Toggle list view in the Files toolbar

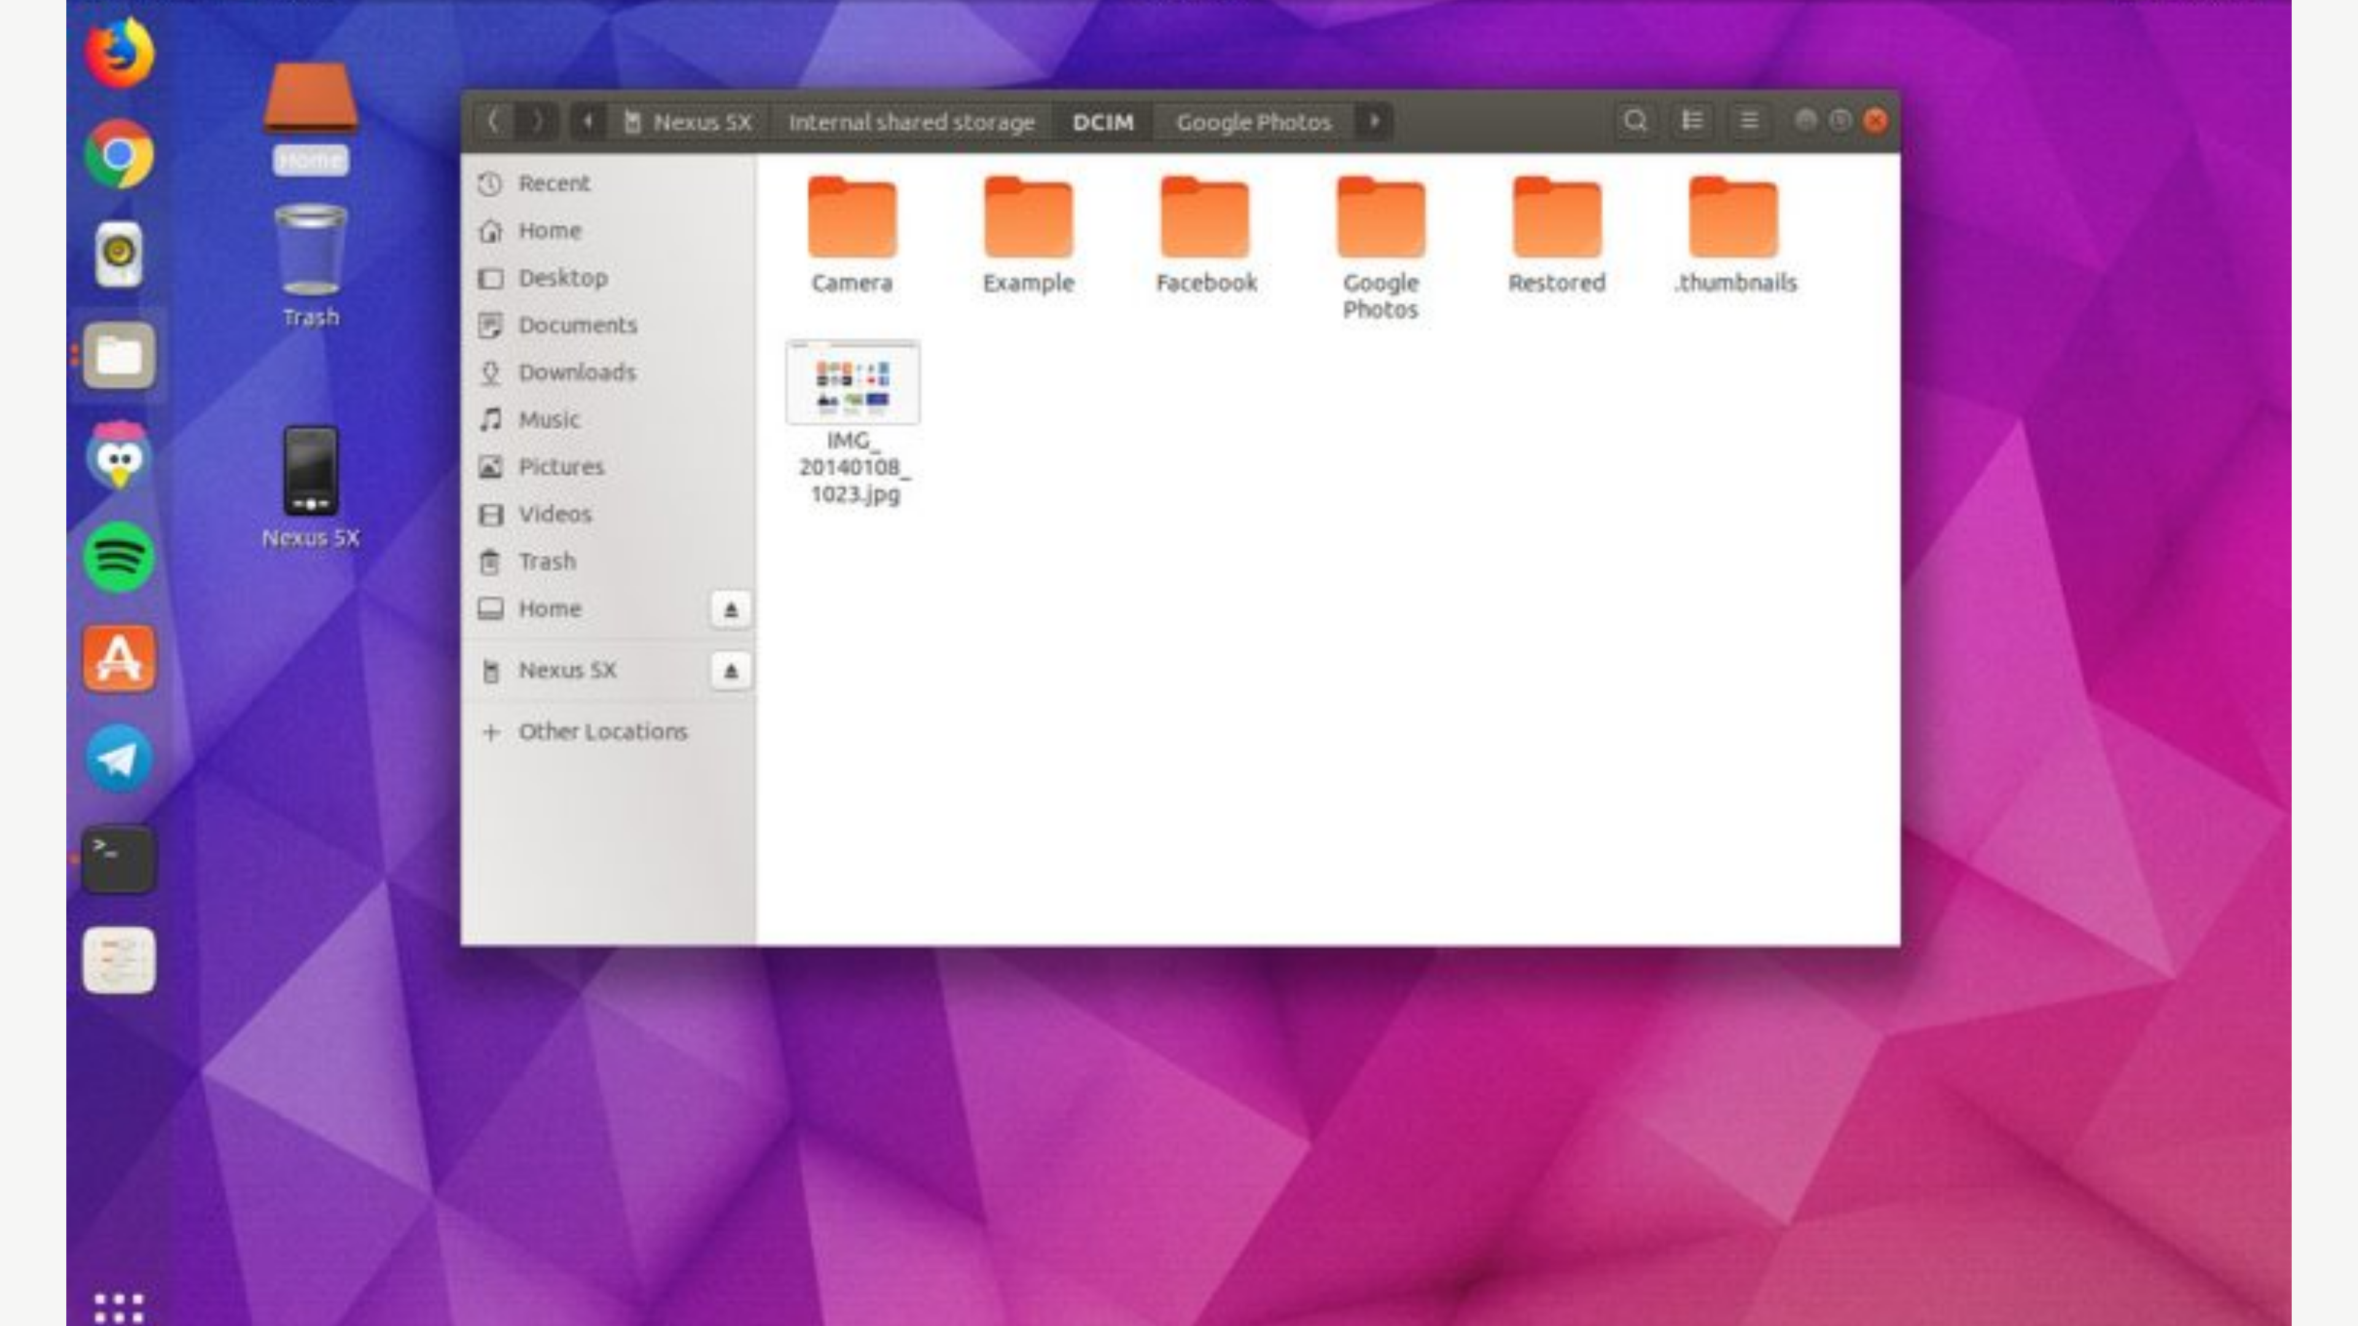pyautogui.click(x=1692, y=121)
